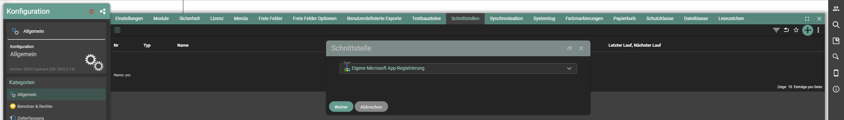
Task: Change entries per page value 10
Action: (x=790, y=87)
